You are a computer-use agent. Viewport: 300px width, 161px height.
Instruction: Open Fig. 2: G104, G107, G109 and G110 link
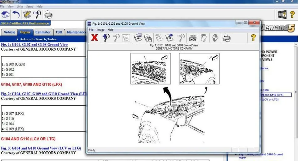[x=43, y=94]
